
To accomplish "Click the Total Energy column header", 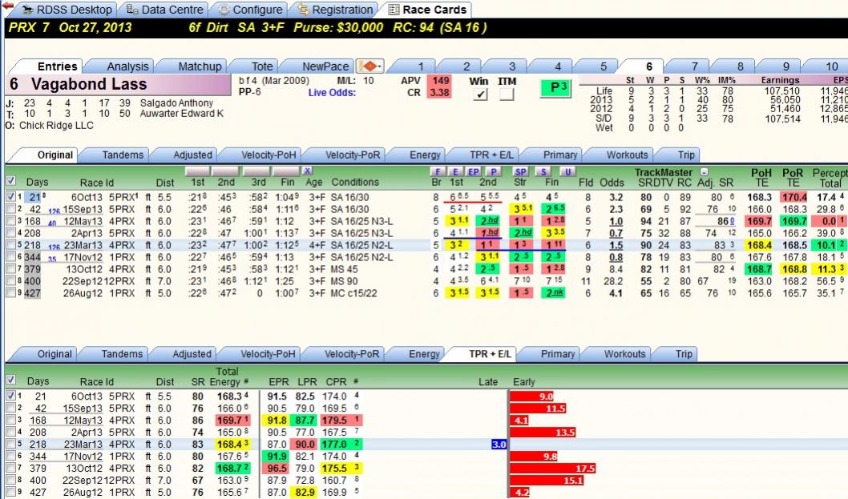I will (225, 376).
